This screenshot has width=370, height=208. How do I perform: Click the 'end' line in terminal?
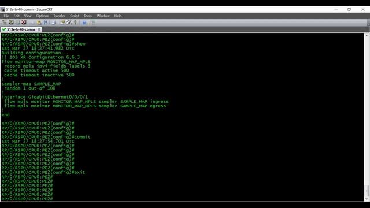(x=5, y=114)
